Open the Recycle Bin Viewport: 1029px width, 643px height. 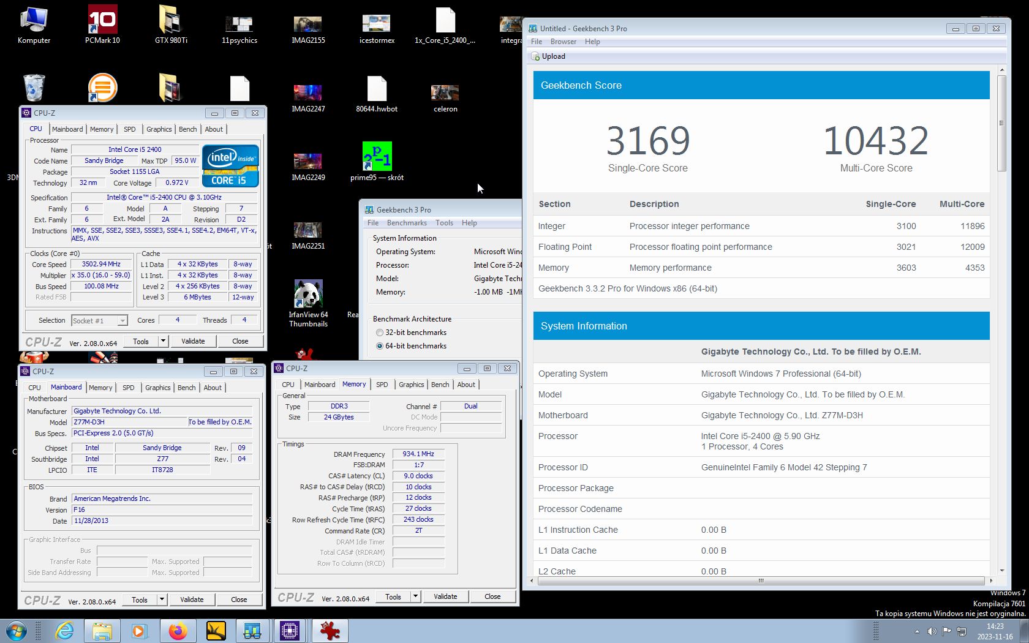34,88
